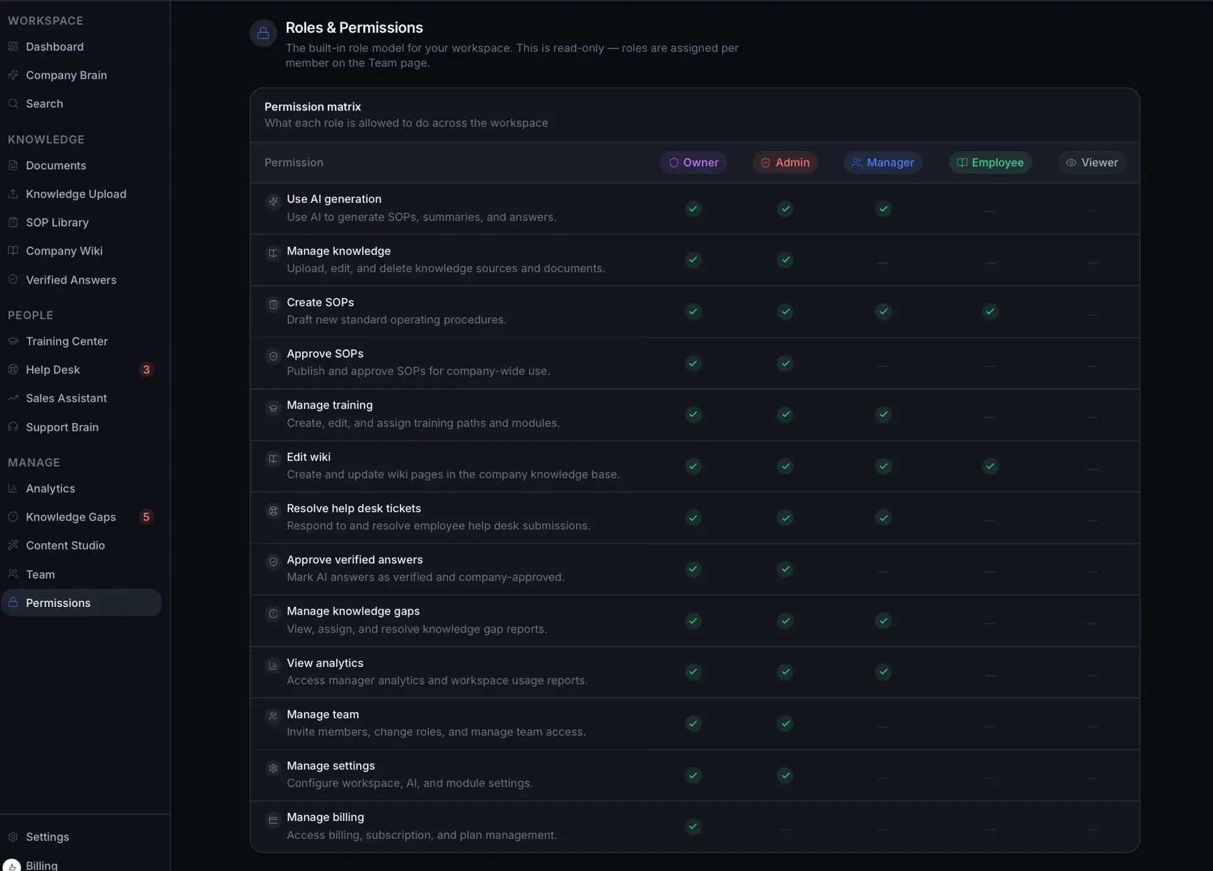Click the Create SOPs clipboard icon
1213x871 pixels.
[273, 304]
